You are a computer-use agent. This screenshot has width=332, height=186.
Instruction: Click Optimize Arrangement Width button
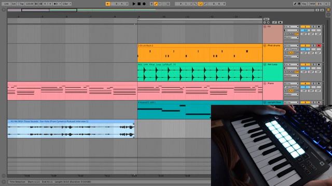(322, 10)
